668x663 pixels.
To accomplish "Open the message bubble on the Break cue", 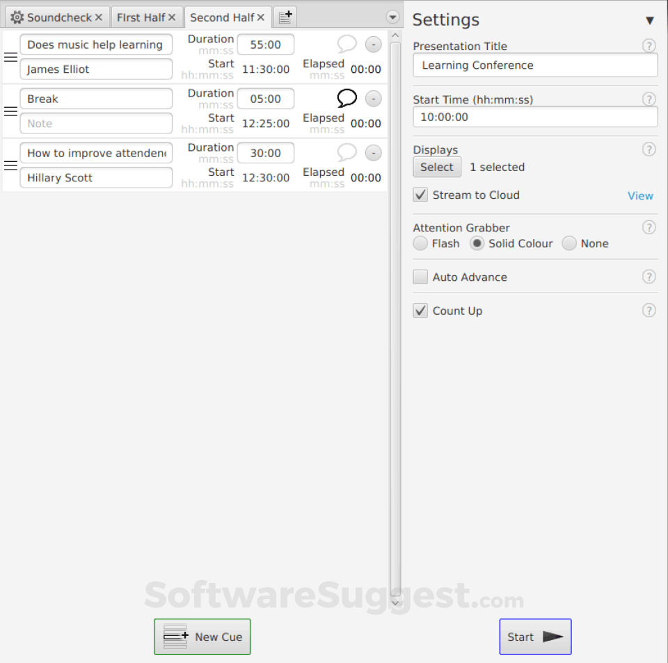I will [347, 98].
